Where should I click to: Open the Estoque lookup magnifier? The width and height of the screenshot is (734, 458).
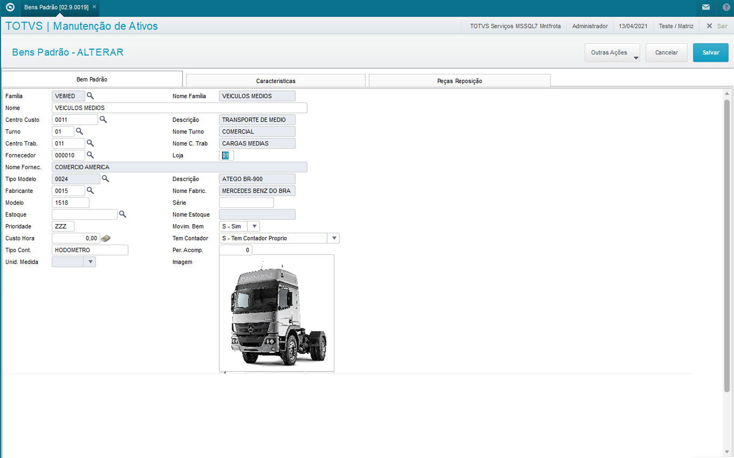pyautogui.click(x=123, y=214)
